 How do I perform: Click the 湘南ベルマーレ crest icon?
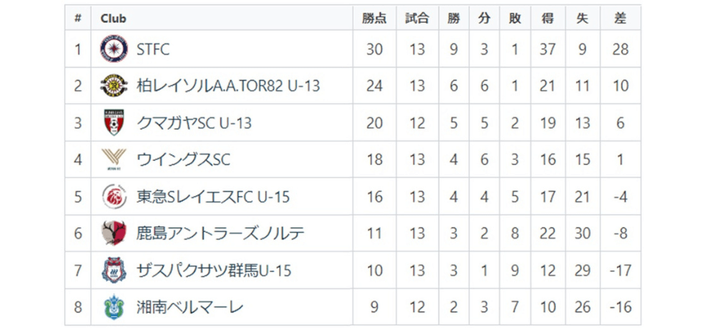pos(114,307)
